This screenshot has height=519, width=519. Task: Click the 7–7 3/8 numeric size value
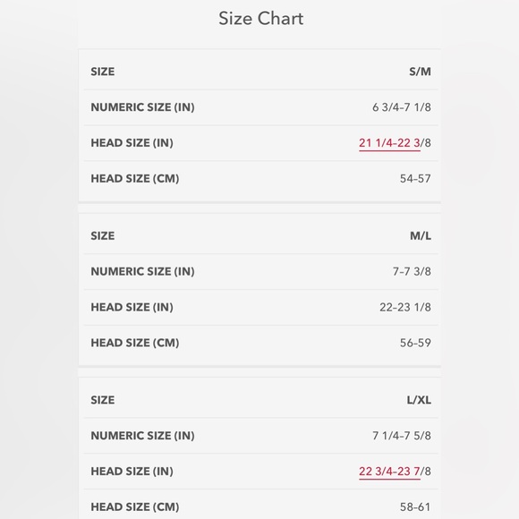(412, 271)
